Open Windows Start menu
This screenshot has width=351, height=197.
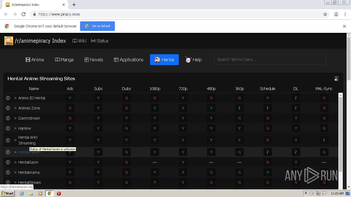tap(8, 193)
